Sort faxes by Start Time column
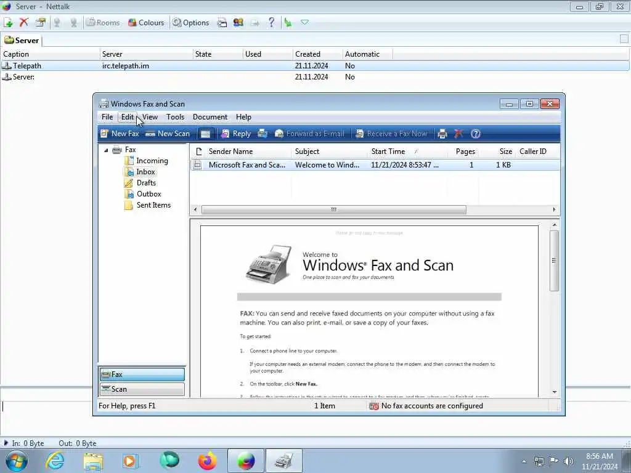The width and height of the screenshot is (631, 473). [407, 152]
